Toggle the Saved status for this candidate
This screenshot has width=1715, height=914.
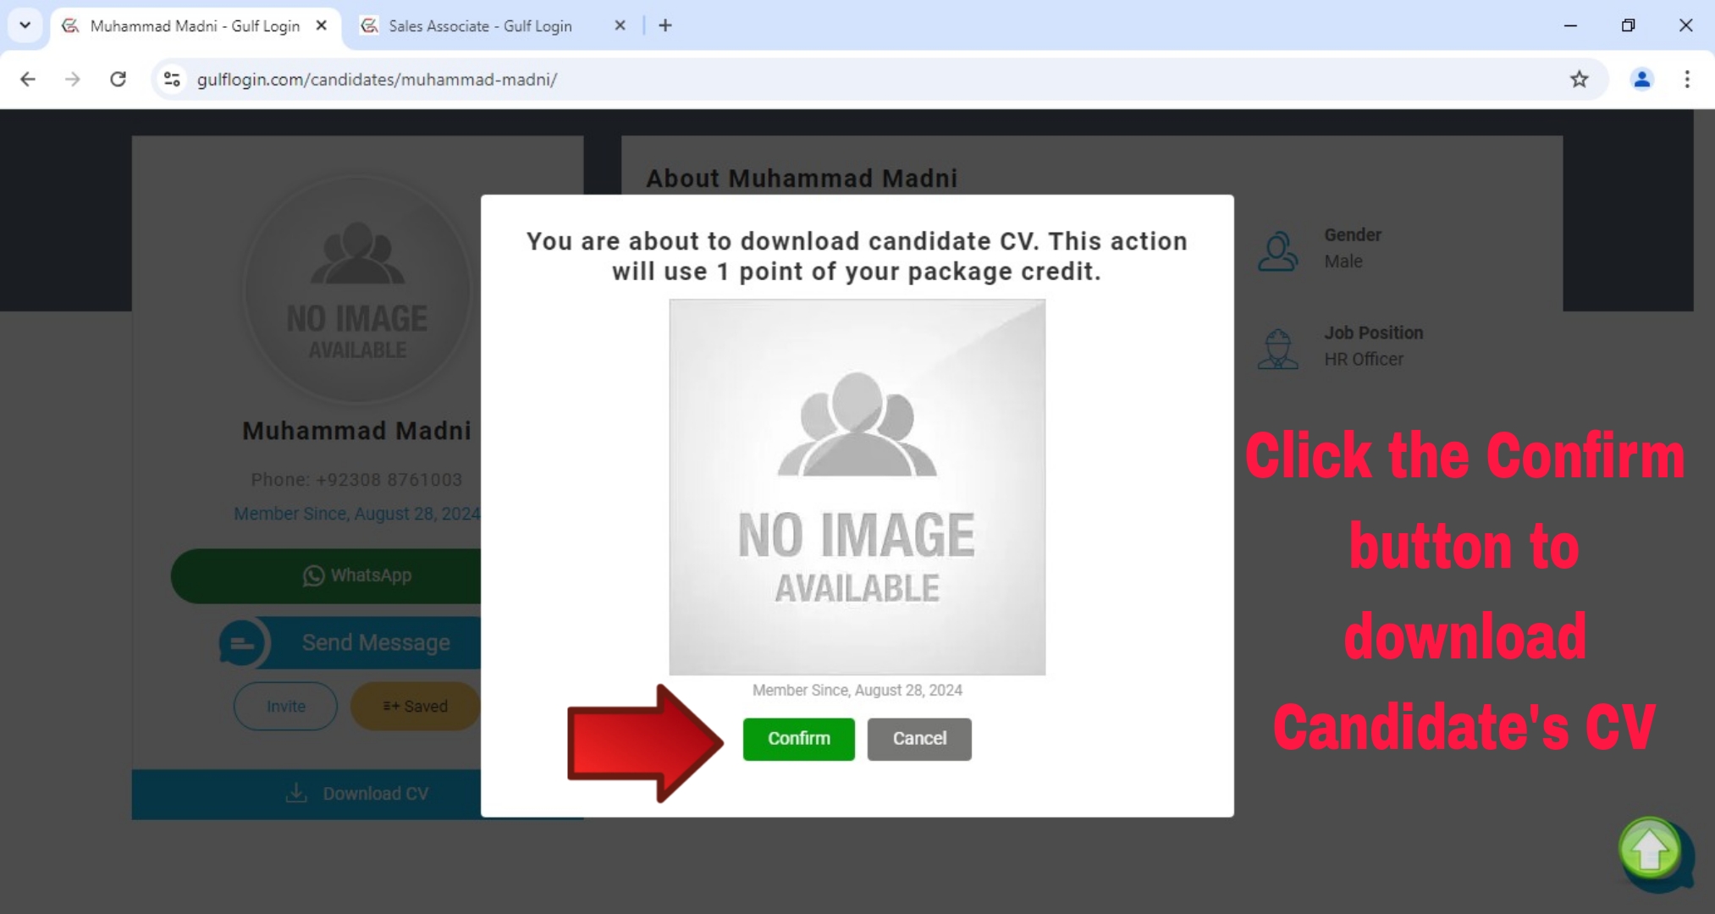[x=414, y=706]
